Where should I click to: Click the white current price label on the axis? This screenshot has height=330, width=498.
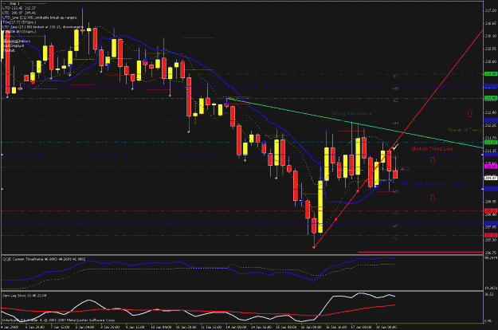coord(491,179)
